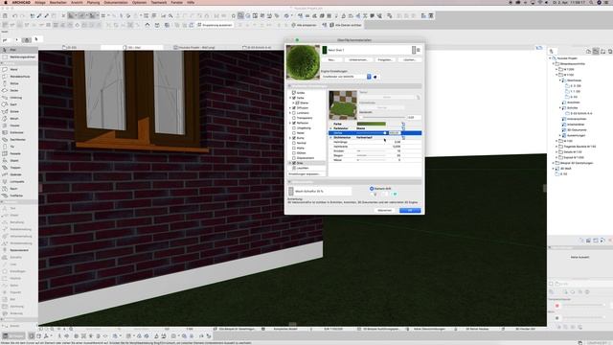Toggle the Reflexion channel checkbox
The width and height of the screenshot is (613, 345).
pyautogui.click(x=294, y=123)
